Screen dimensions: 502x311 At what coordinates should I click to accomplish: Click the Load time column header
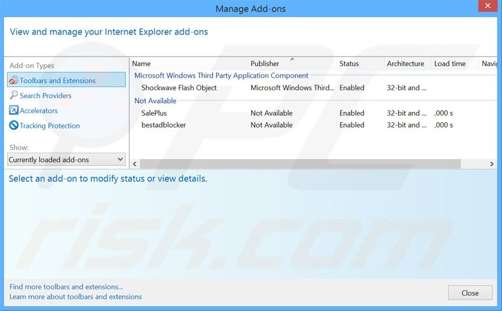[x=455, y=64]
